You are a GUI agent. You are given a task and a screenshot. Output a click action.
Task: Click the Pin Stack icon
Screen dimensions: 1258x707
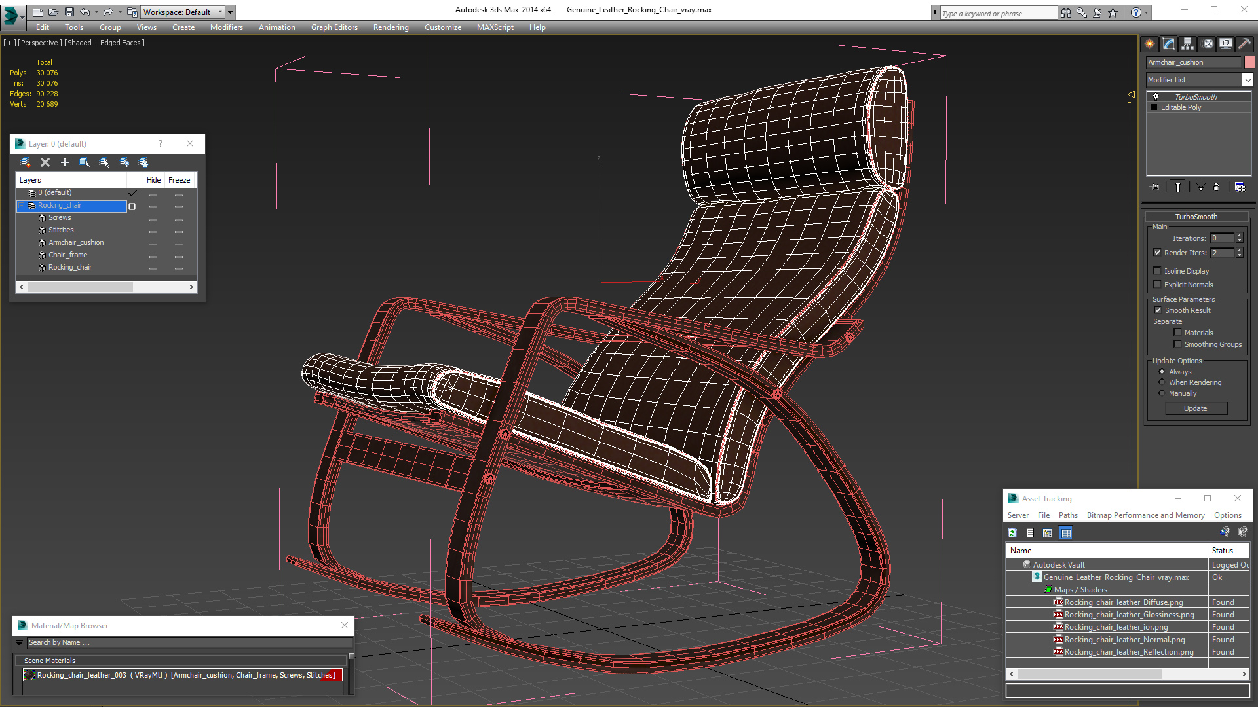coord(1155,187)
